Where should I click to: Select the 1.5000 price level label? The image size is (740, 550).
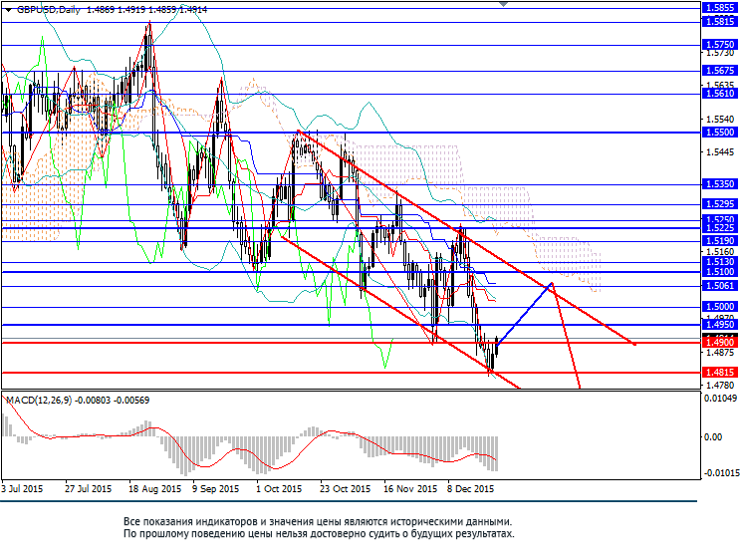(x=719, y=307)
